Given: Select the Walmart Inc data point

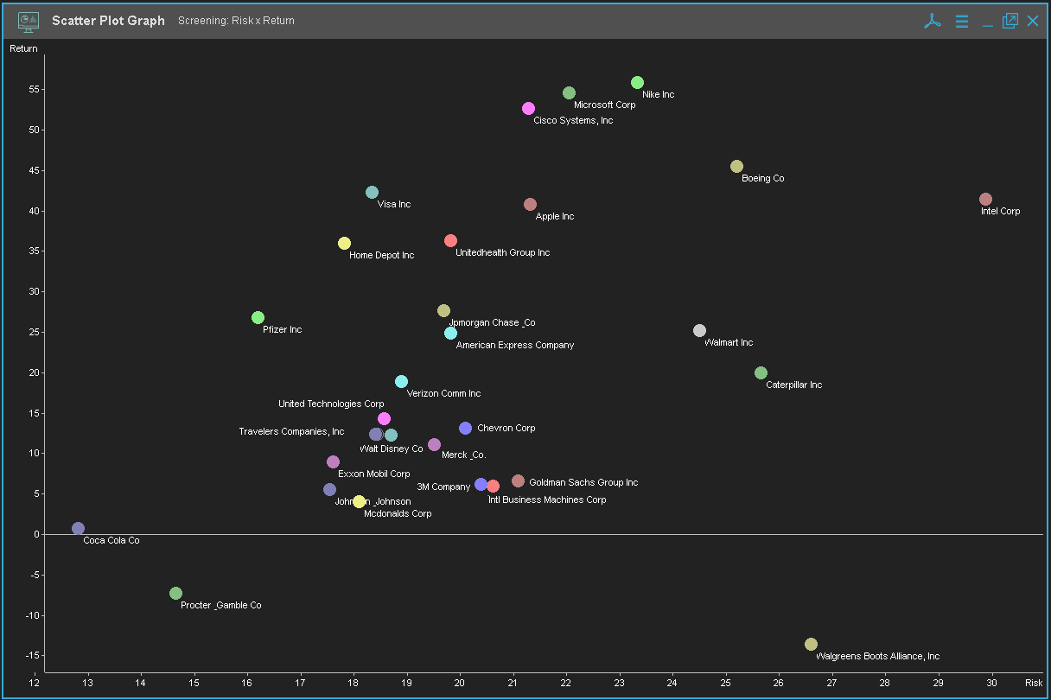Looking at the screenshot, I should tap(699, 330).
